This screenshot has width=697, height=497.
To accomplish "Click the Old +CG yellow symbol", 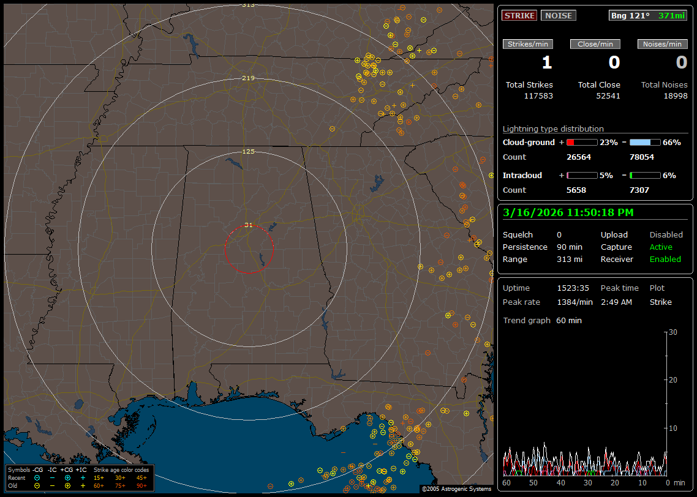I will (x=67, y=485).
